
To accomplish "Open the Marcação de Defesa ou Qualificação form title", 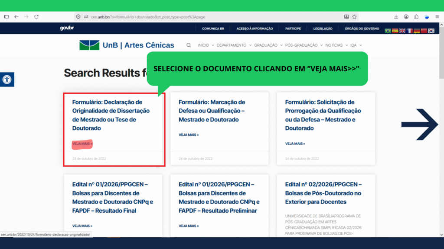I will [212, 111].
